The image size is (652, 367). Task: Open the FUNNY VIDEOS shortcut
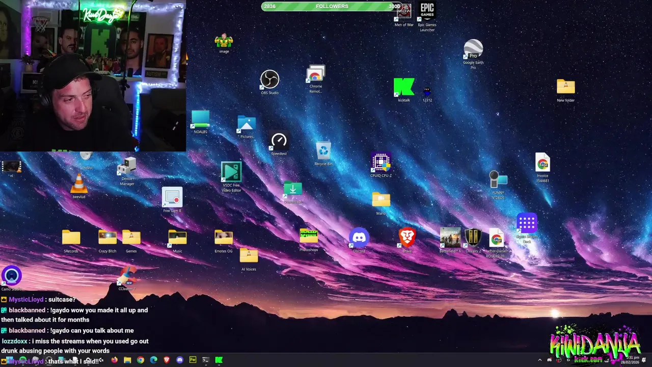[498, 185]
